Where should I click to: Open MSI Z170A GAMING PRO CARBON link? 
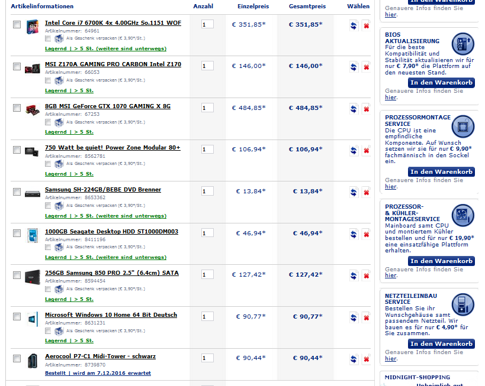[x=113, y=64]
